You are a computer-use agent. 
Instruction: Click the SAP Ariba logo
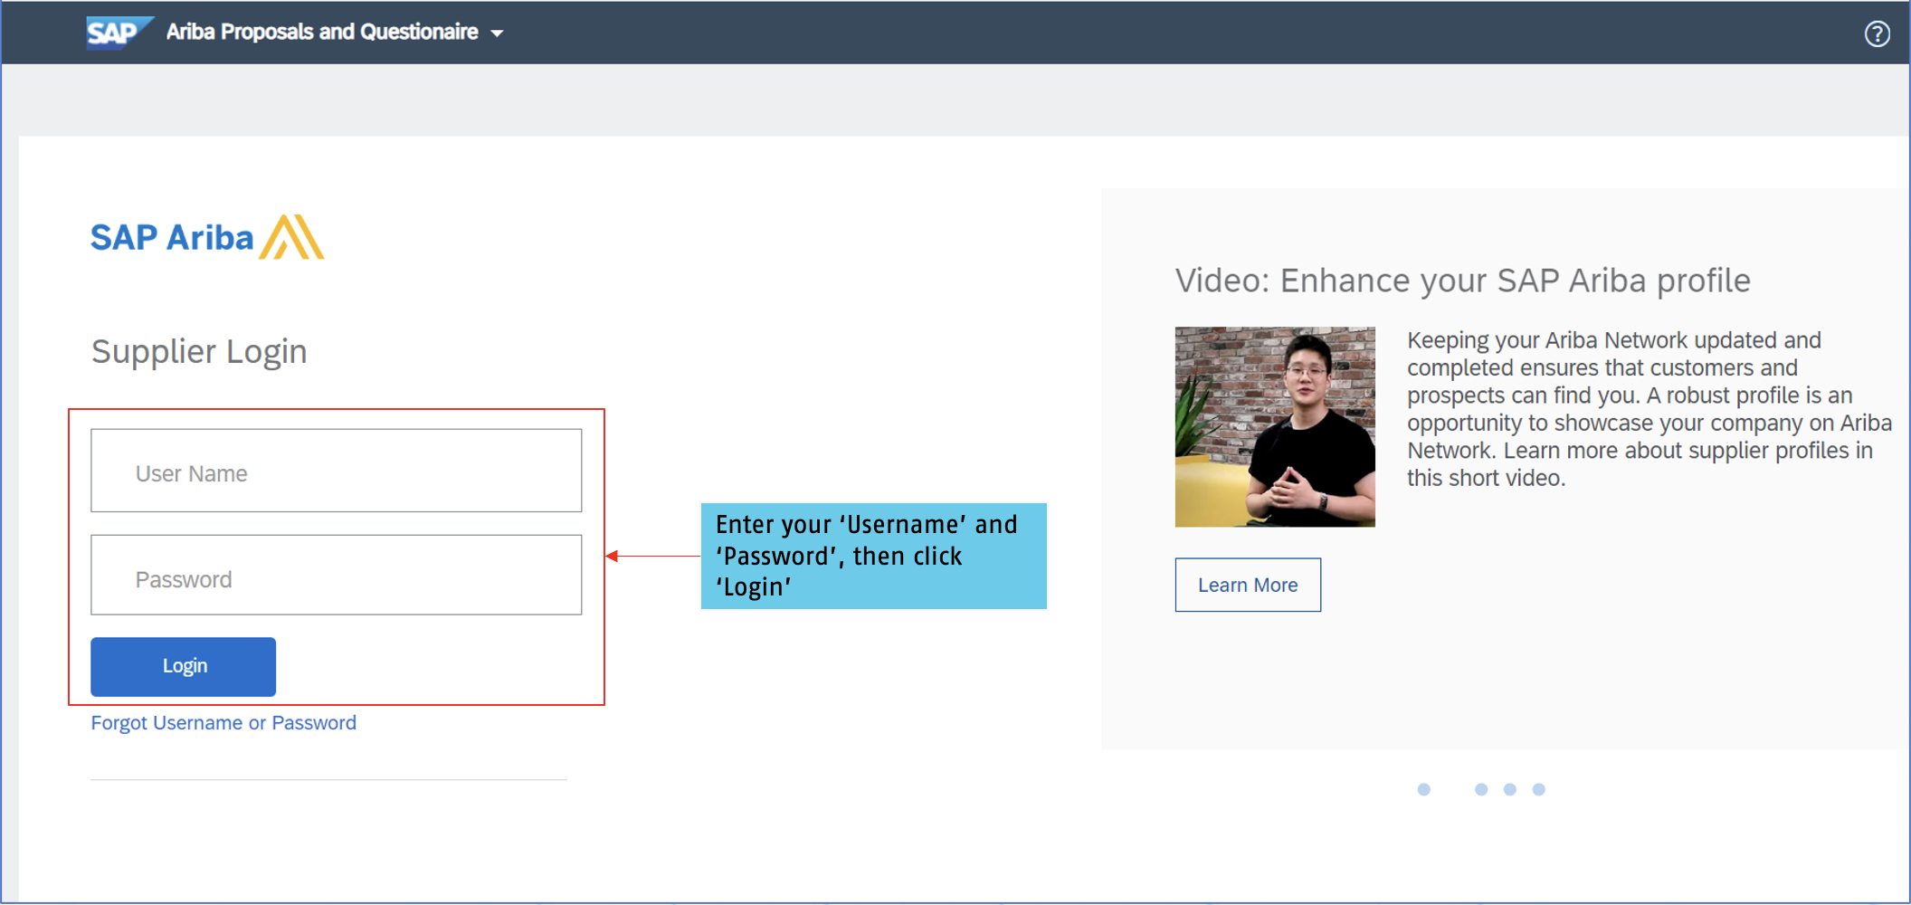[x=207, y=237]
